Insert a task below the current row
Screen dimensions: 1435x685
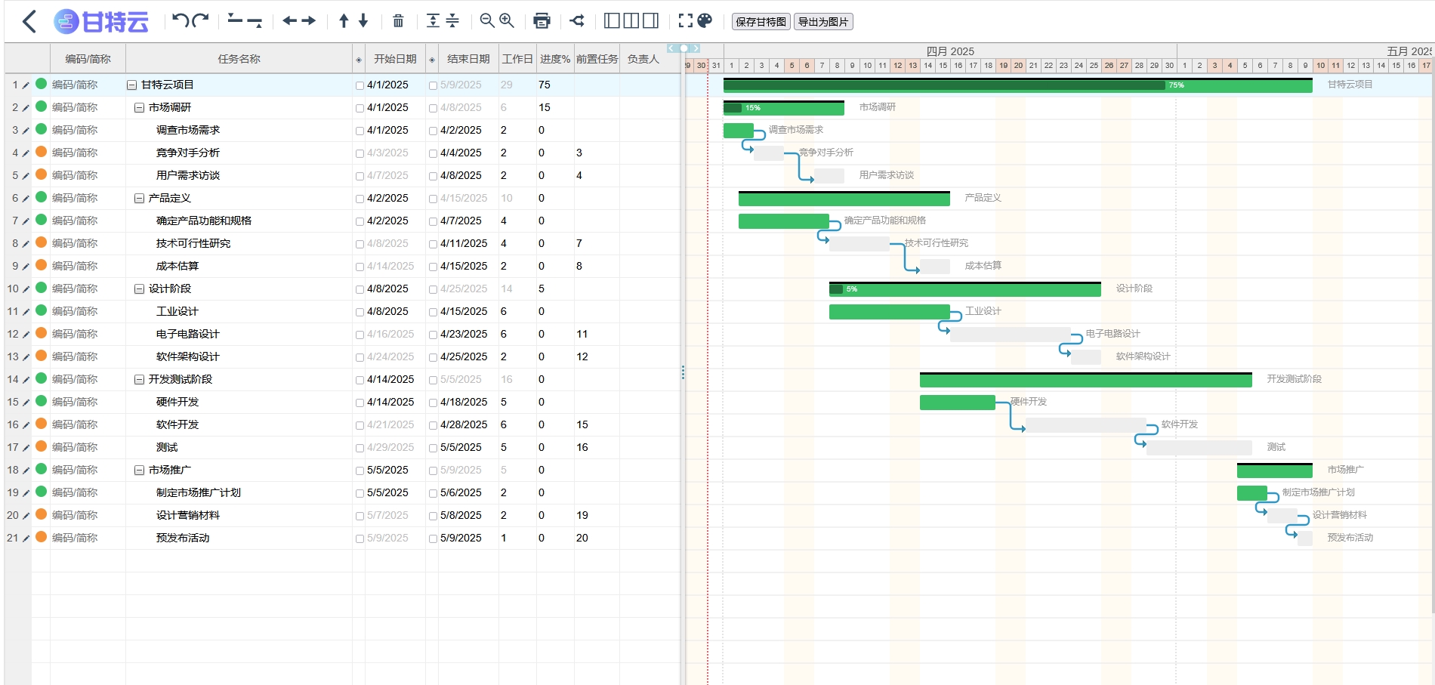(x=255, y=21)
